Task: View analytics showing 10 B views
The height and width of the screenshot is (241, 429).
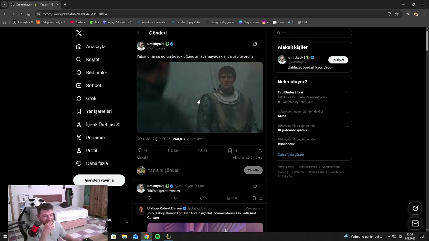Action: (231, 198)
